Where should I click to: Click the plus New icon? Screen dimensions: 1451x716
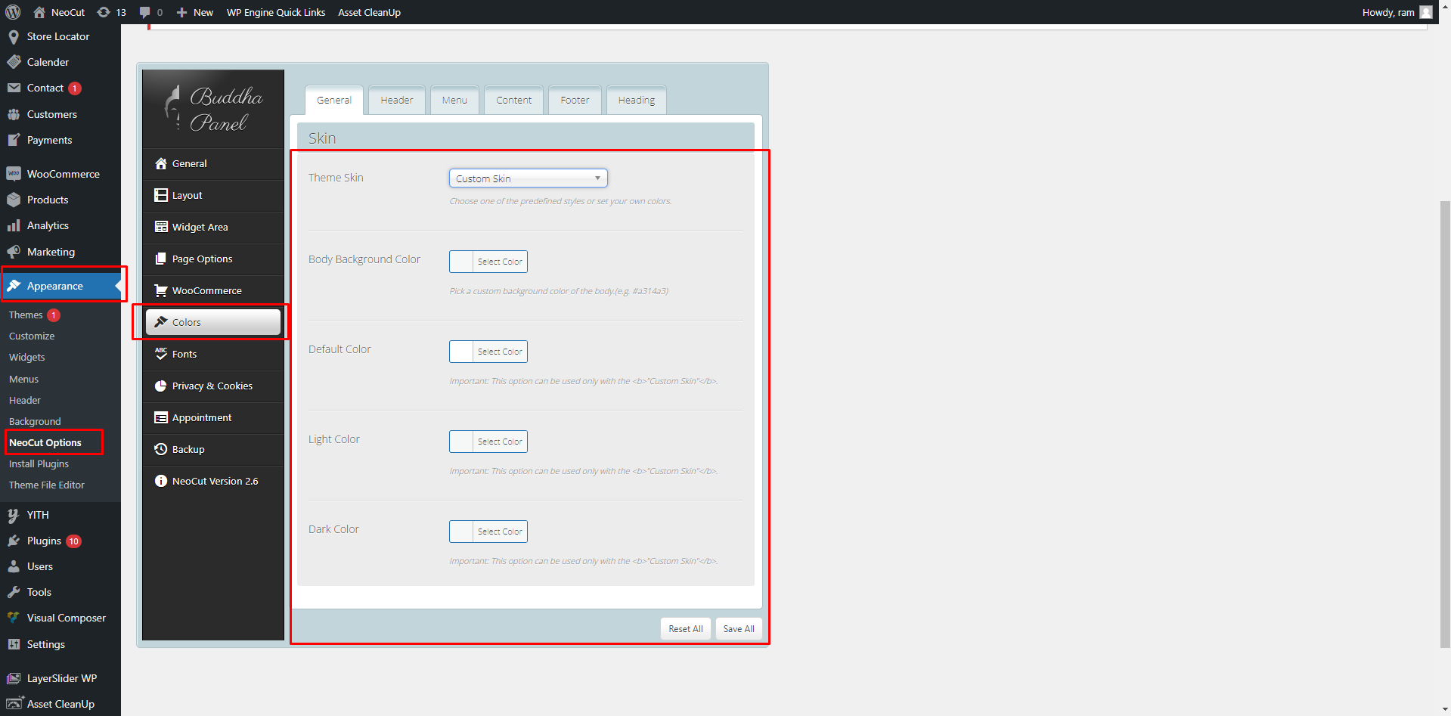pos(181,12)
